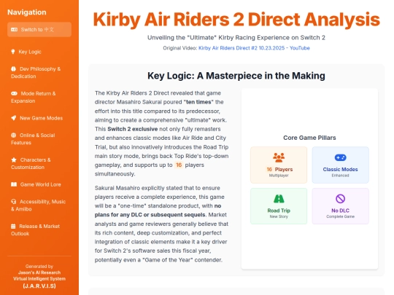Click the Navigation sidebar heading
Screen dimensions: 394x295
[x=27, y=12]
